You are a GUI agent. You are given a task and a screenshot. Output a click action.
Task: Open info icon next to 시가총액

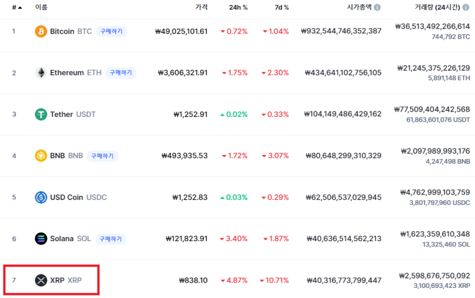(x=377, y=7)
